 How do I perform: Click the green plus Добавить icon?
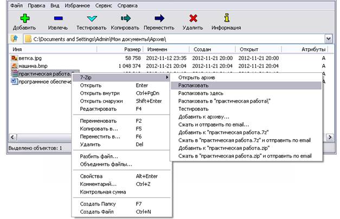[x=25, y=18]
